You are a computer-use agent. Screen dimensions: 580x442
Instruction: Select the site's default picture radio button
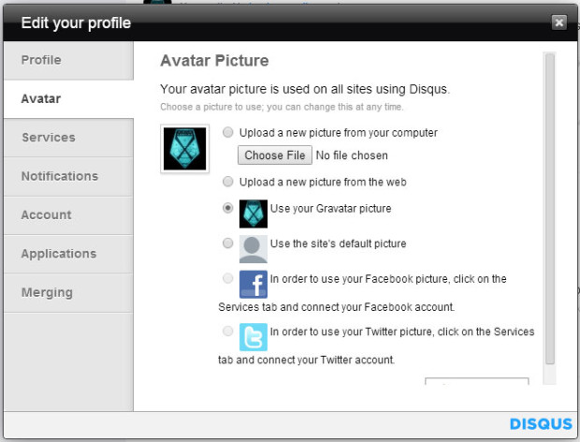pyautogui.click(x=228, y=243)
